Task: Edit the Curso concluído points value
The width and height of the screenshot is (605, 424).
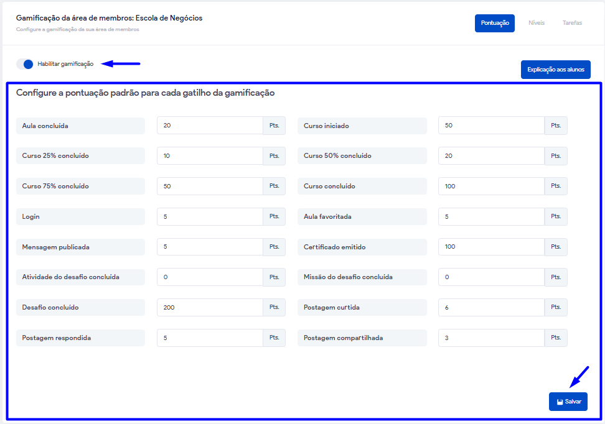Action: pos(491,187)
